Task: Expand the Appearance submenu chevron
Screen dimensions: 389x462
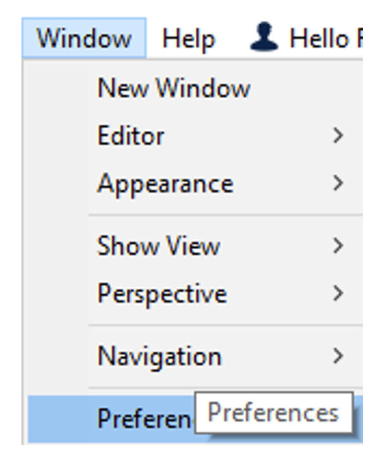Action: 339,183
